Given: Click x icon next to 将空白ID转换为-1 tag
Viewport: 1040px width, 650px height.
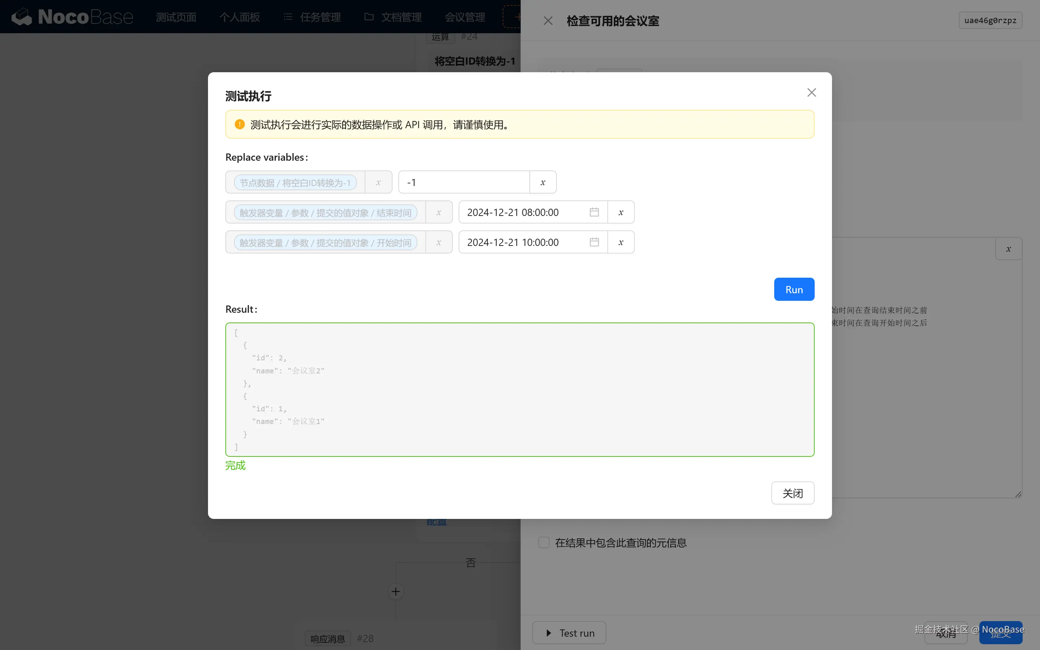Looking at the screenshot, I should pyautogui.click(x=378, y=182).
